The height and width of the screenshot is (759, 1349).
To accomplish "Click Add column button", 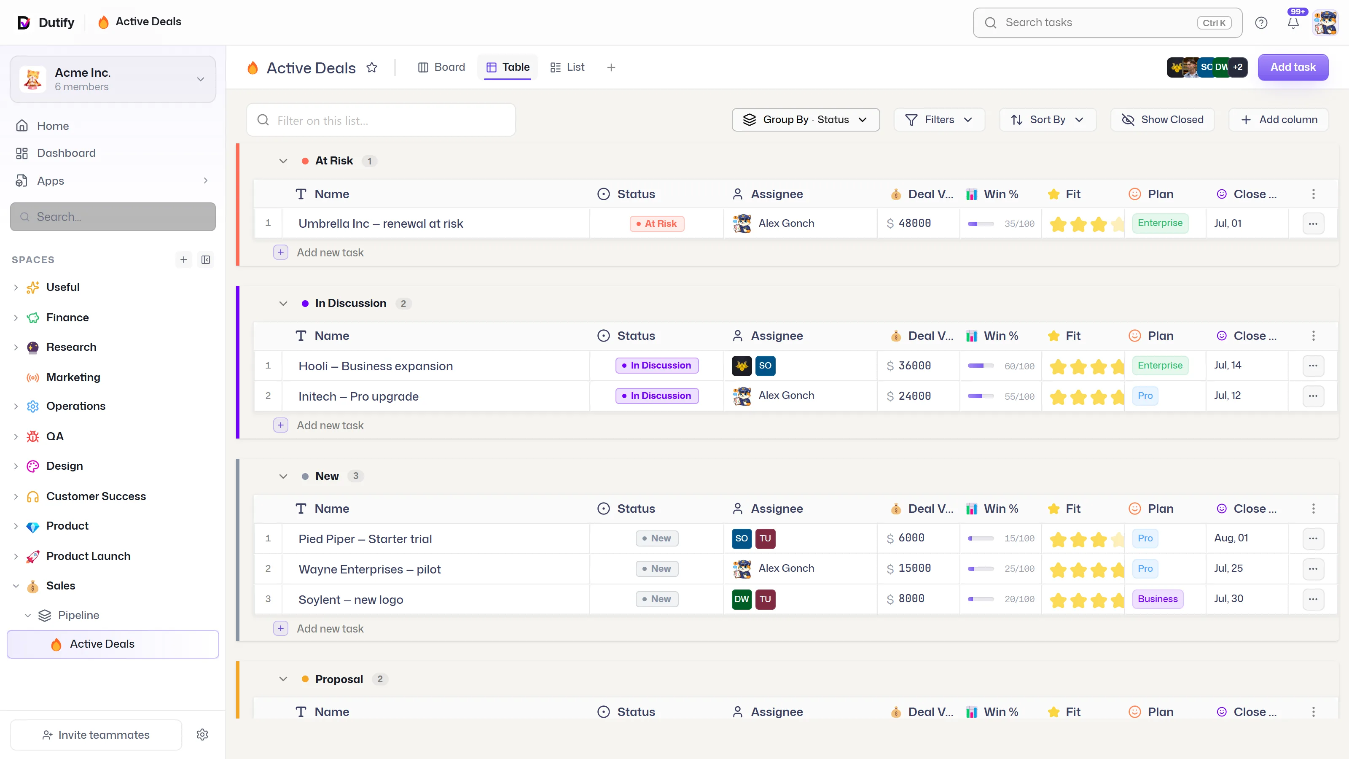I will [1279, 120].
